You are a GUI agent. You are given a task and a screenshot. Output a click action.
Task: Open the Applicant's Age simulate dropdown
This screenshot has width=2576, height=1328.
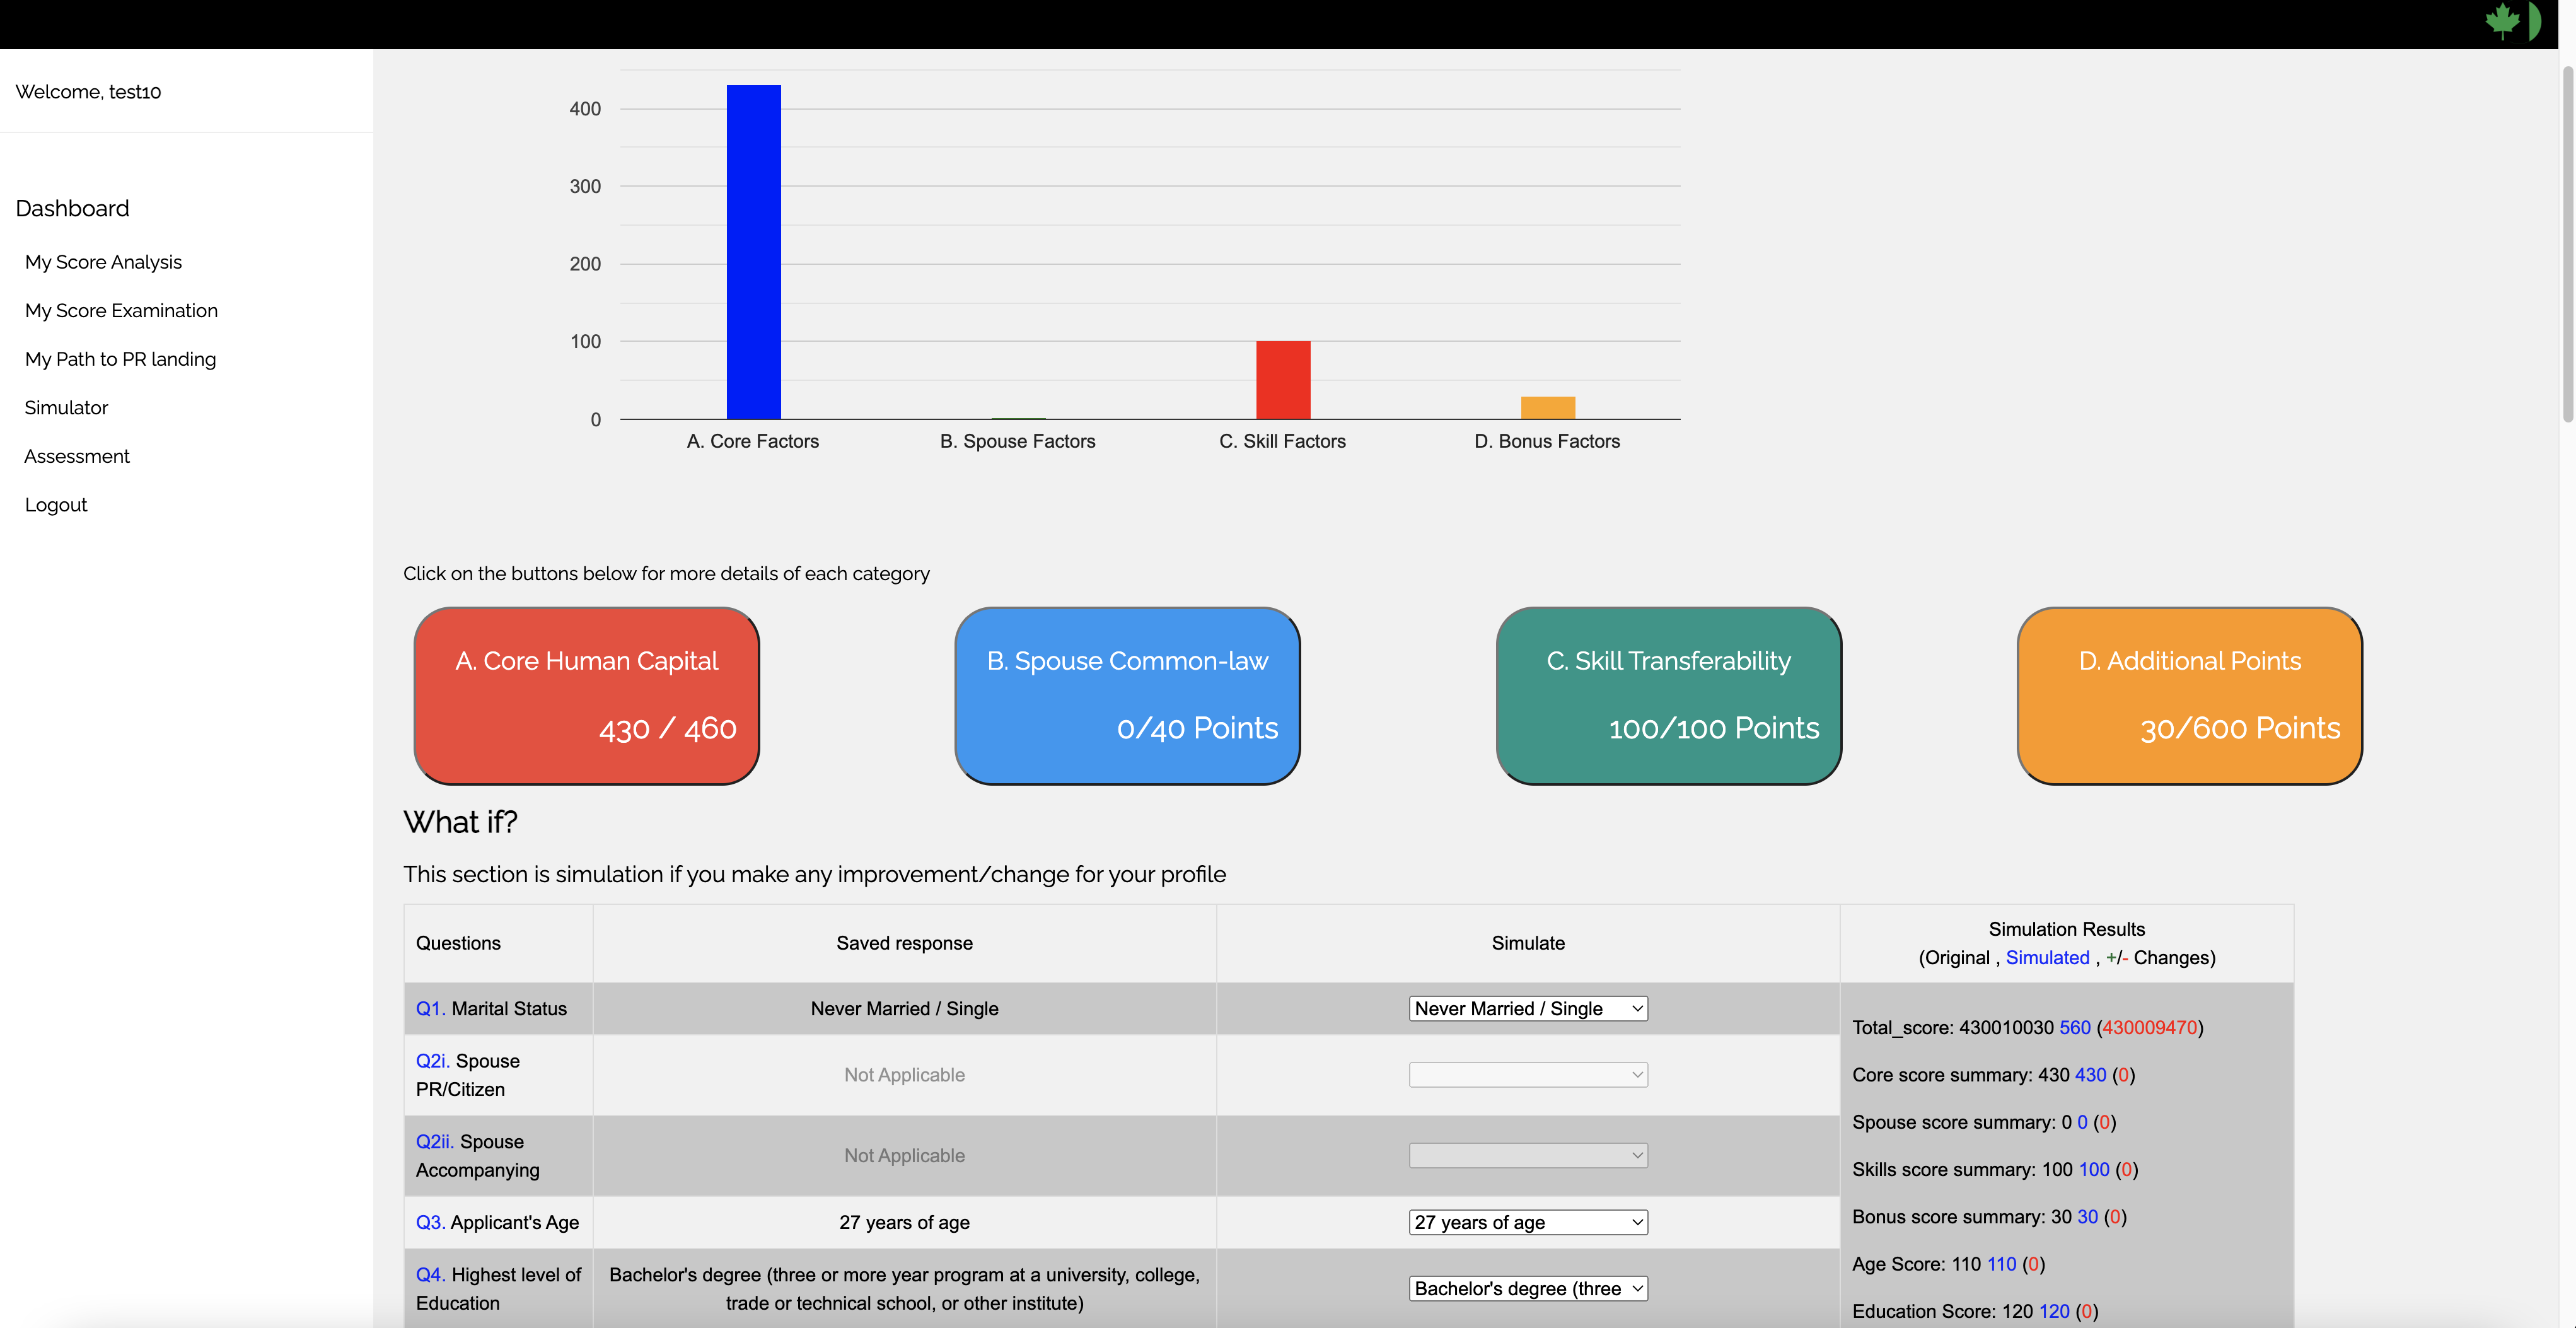1527,1222
